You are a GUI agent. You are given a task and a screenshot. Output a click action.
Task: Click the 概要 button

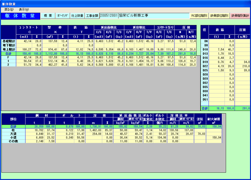(x=48, y=16)
